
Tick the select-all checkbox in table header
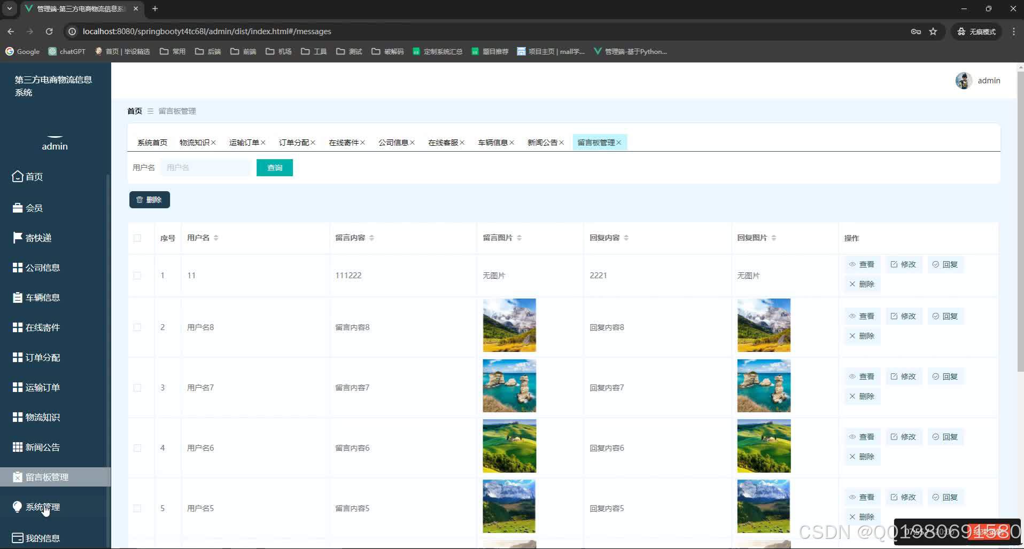point(137,238)
